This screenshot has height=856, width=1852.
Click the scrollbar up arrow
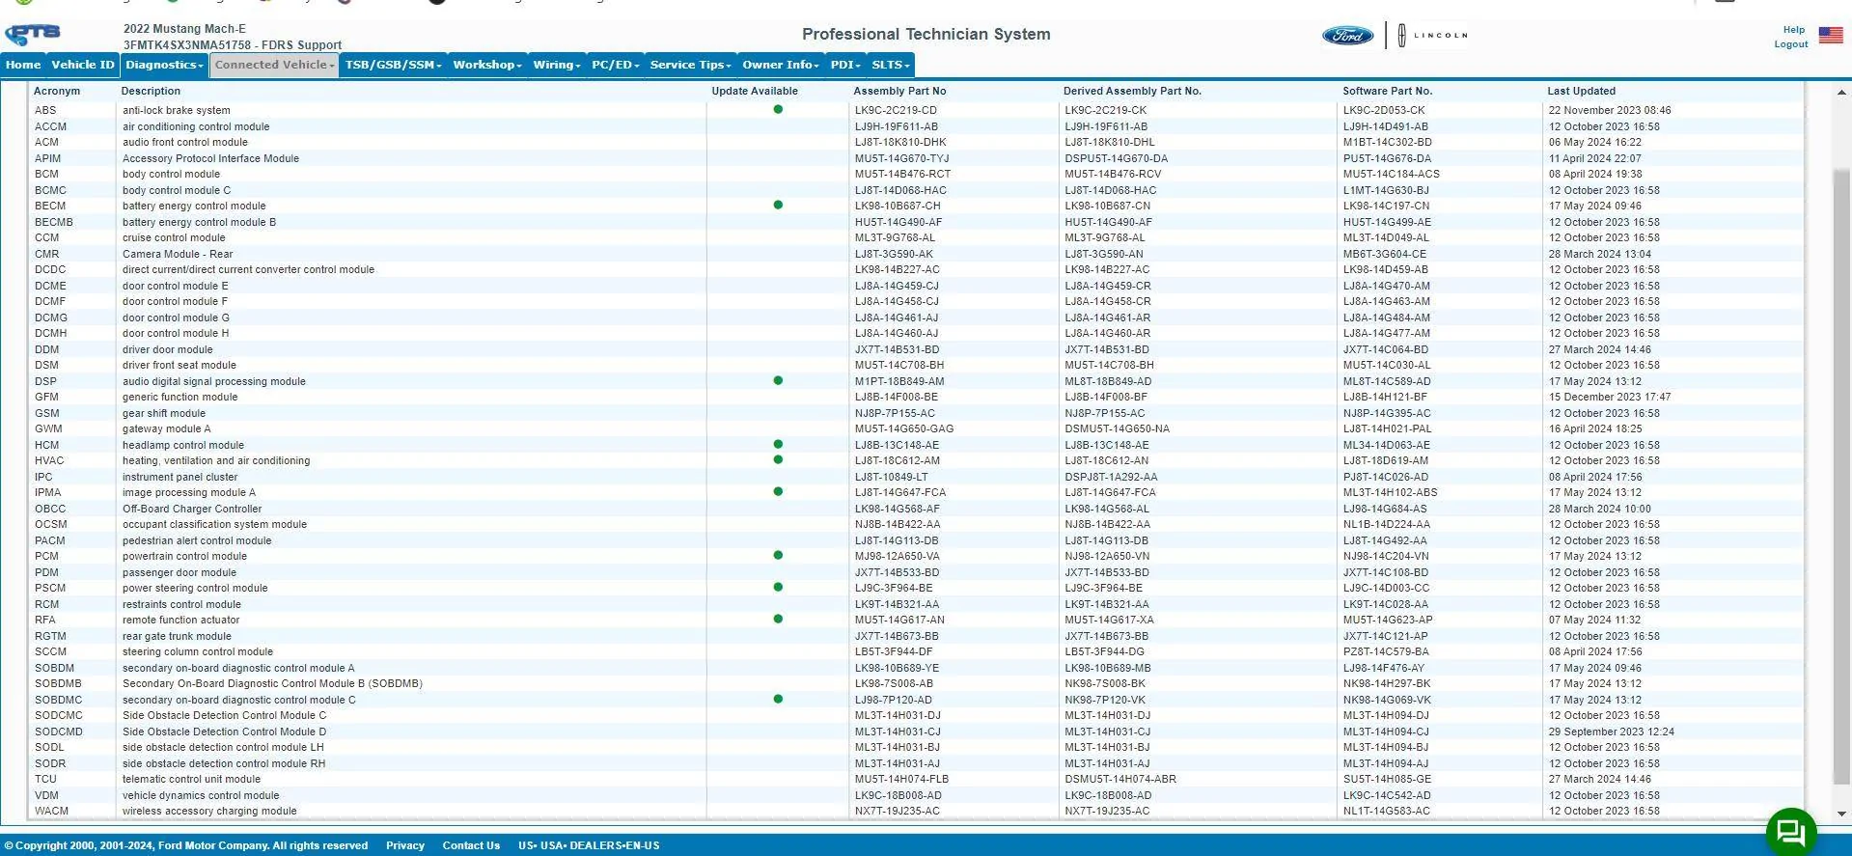(x=1841, y=93)
